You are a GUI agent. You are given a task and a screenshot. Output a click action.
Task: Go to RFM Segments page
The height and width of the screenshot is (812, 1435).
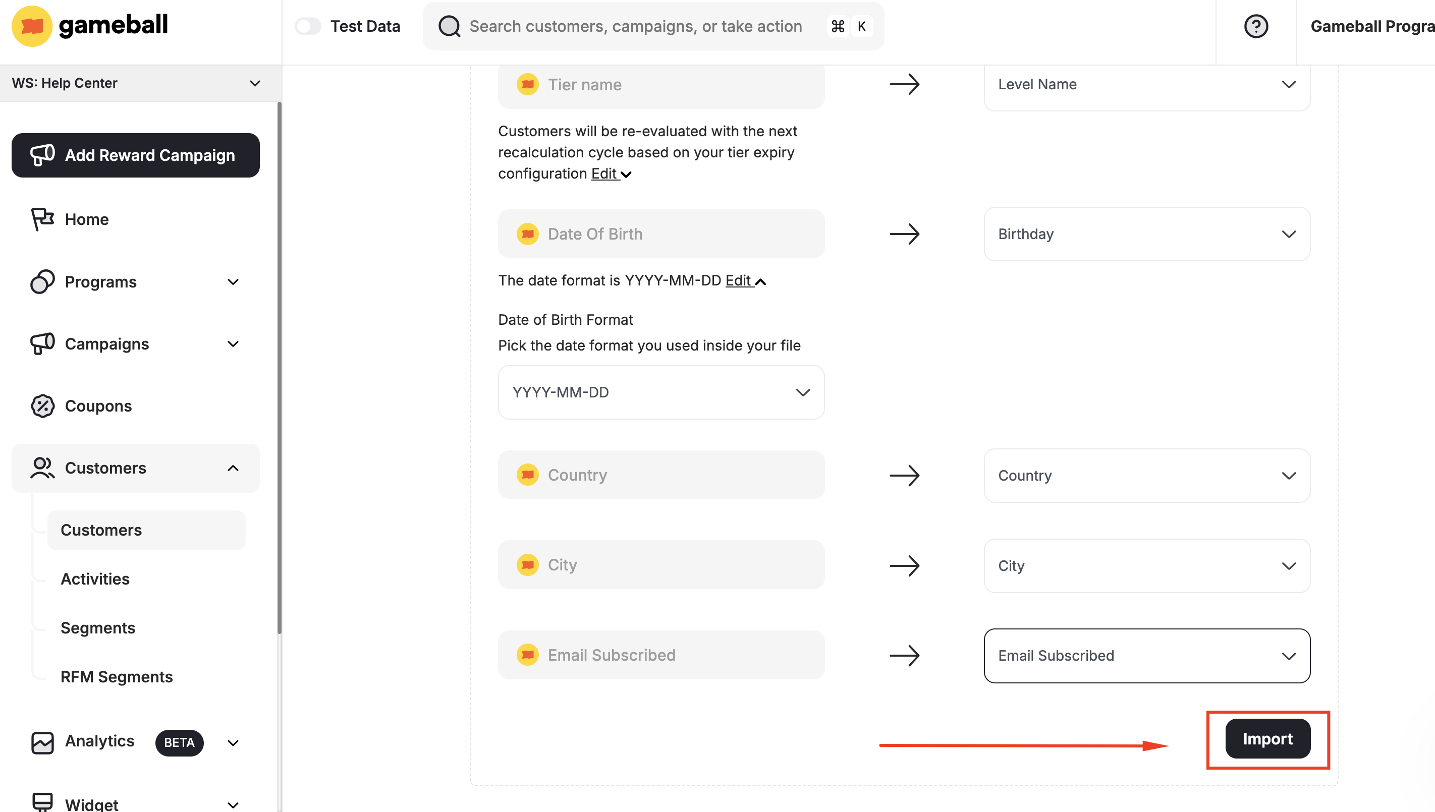(x=116, y=676)
